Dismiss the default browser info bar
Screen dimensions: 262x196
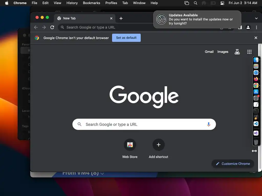256,38
